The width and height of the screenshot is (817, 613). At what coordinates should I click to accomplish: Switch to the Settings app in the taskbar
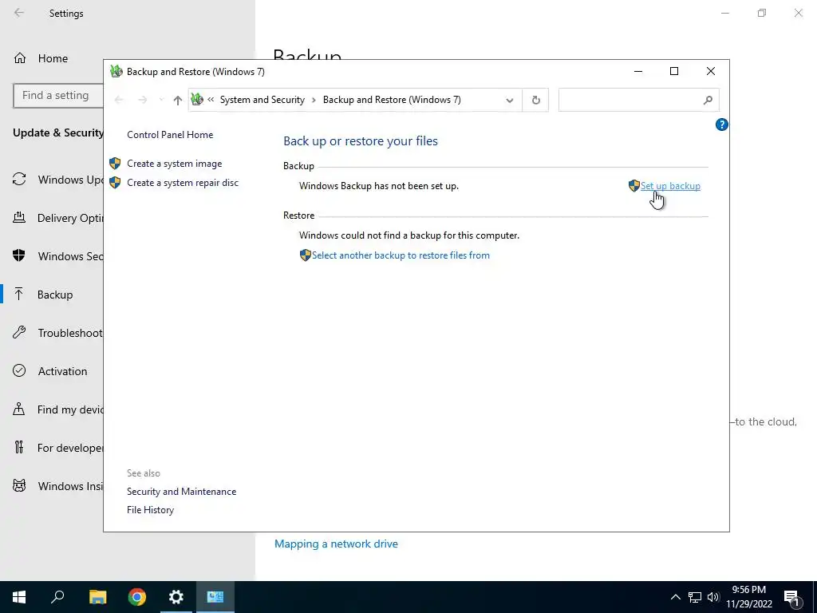tap(176, 597)
